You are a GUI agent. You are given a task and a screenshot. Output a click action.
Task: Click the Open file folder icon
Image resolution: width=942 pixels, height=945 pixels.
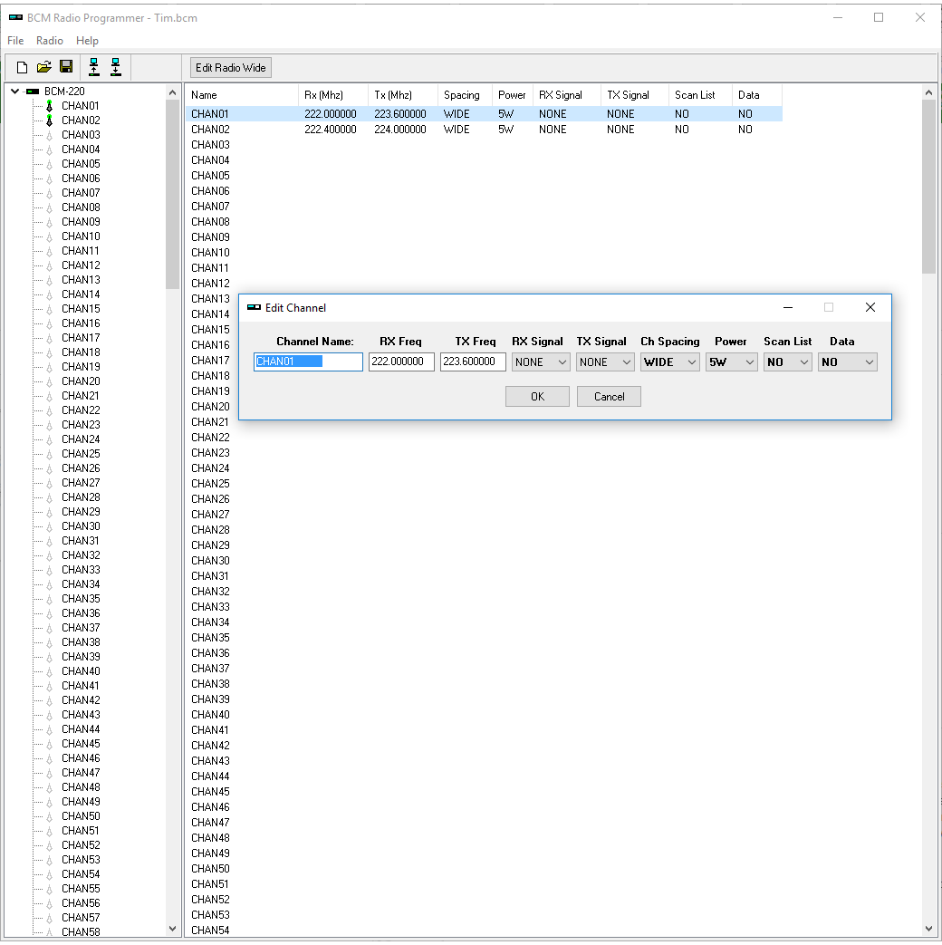pos(44,67)
